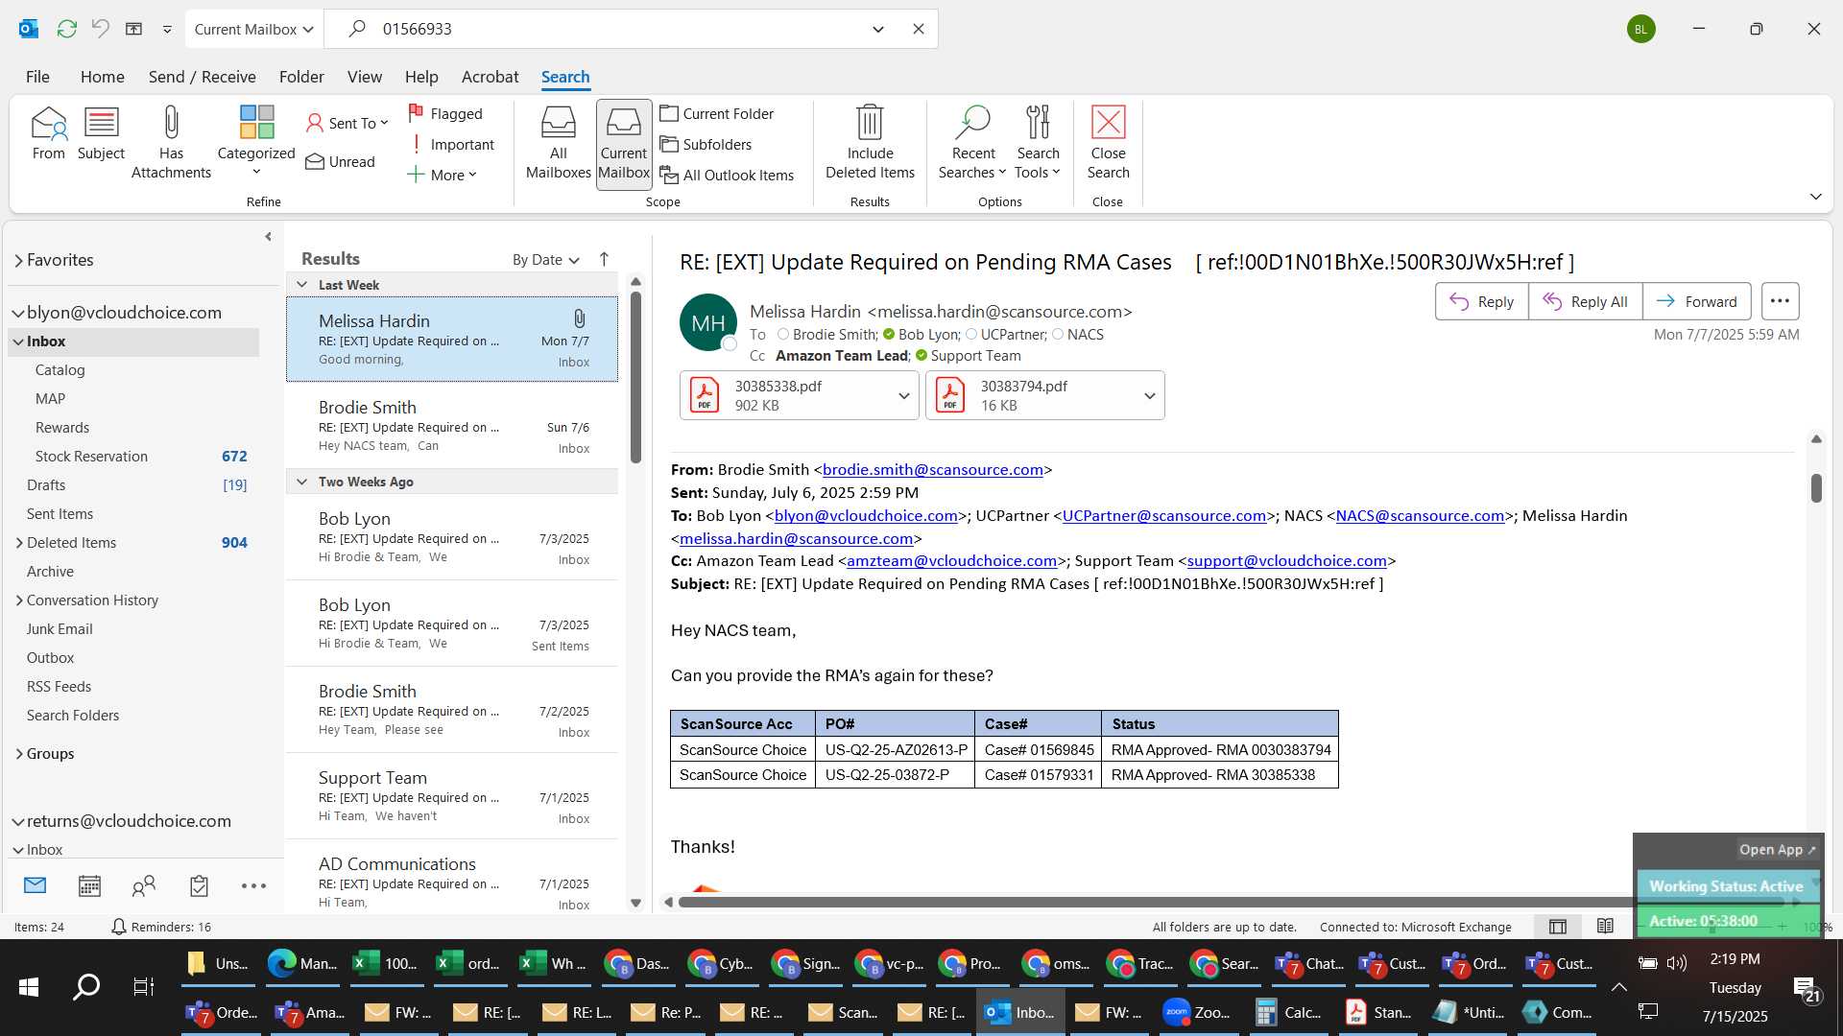
Task: Open More refine options dropdown
Action: (442, 175)
